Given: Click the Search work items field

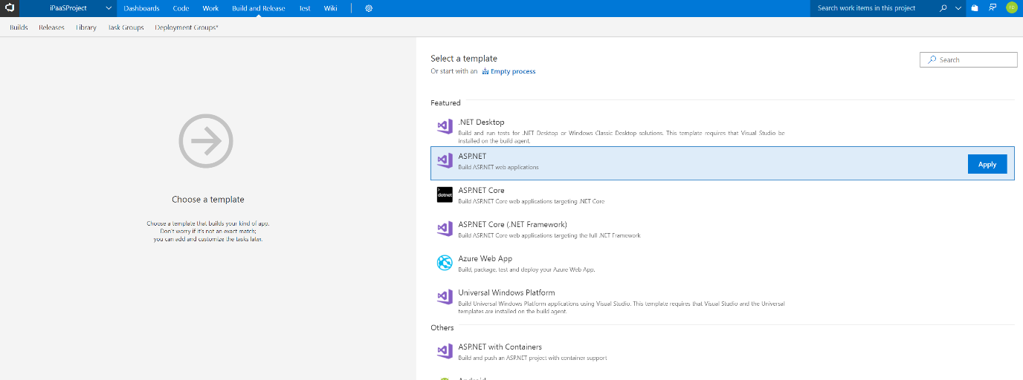Looking at the screenshot, I should (x=871, y=8).
